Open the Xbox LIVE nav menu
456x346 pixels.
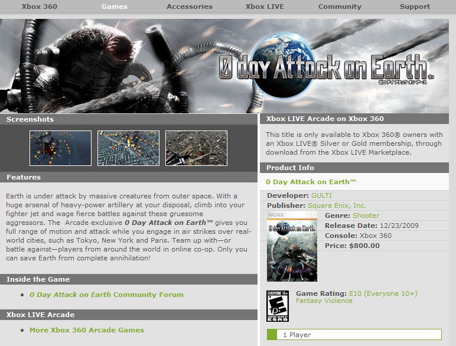265,6
